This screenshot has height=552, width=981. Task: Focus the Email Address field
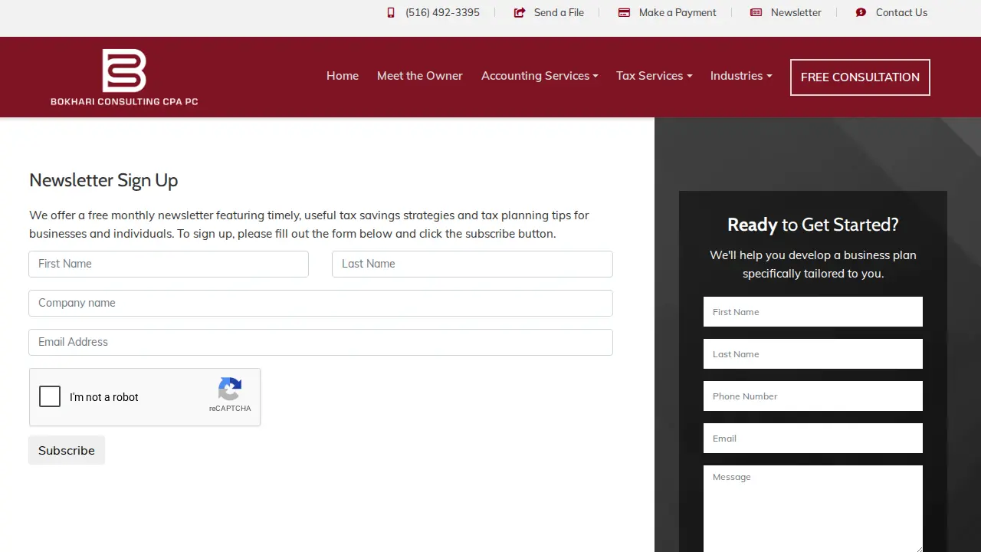click(x=320, y=342)
